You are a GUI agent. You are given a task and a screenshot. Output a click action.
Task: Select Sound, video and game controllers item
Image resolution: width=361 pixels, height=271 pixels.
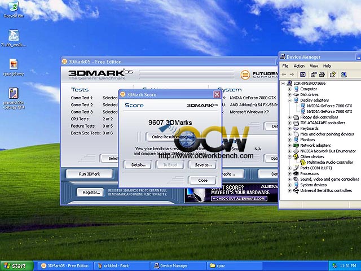pos(326,180)
